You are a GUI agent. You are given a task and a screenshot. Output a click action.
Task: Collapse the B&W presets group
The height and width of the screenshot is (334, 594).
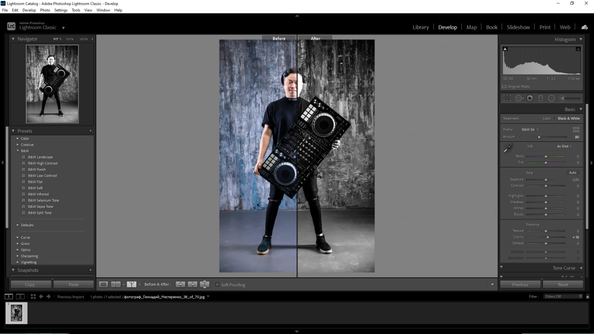[18, 151]
